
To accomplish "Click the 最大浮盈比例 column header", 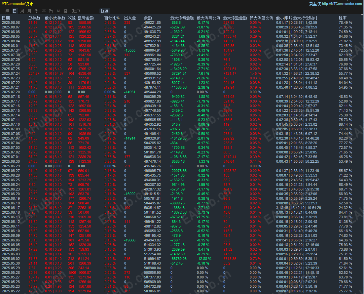I will tap(261, 18).
